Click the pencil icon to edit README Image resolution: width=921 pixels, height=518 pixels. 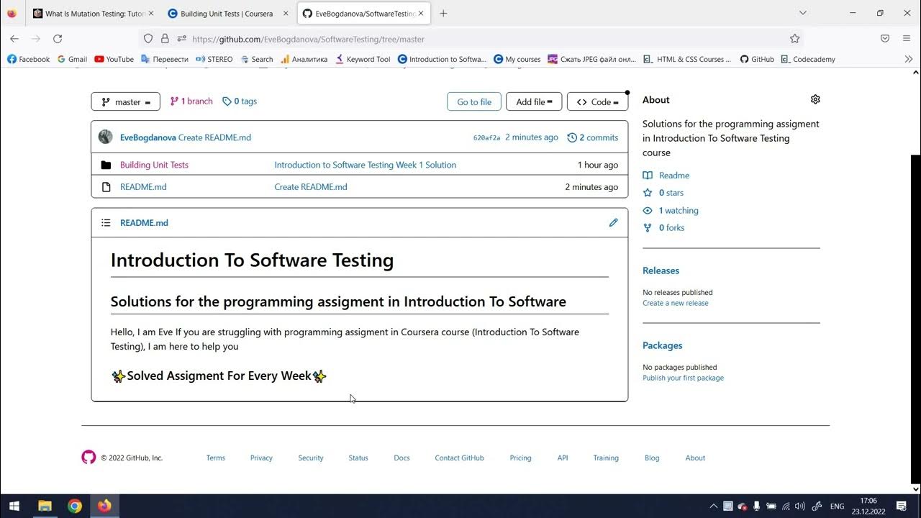click(613, 222)
